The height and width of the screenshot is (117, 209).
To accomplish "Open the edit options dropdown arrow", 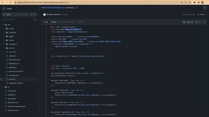I will (200, 22).
